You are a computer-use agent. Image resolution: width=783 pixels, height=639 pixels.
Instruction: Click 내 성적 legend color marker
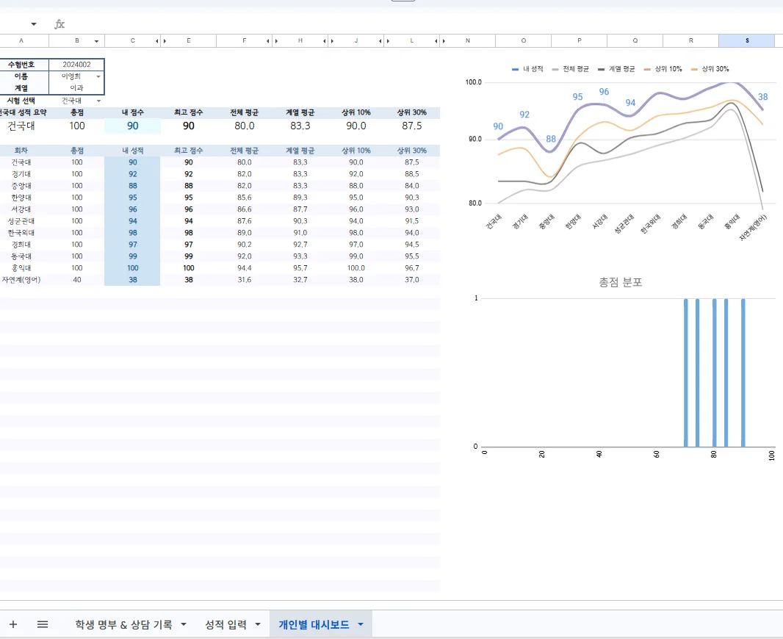point(516,69)
